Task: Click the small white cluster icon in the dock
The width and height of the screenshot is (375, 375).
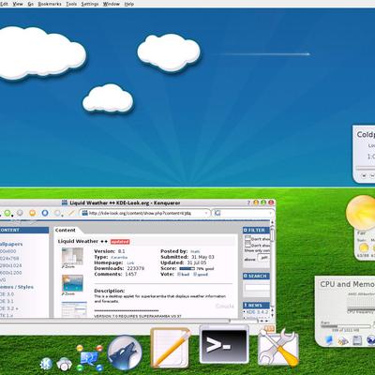Action: click(65, 365)
